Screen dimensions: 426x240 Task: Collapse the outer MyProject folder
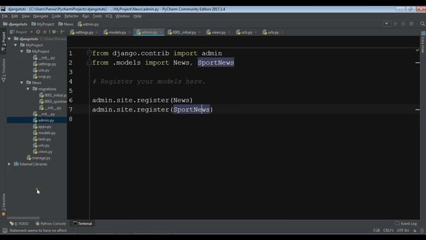pos(15,45)
